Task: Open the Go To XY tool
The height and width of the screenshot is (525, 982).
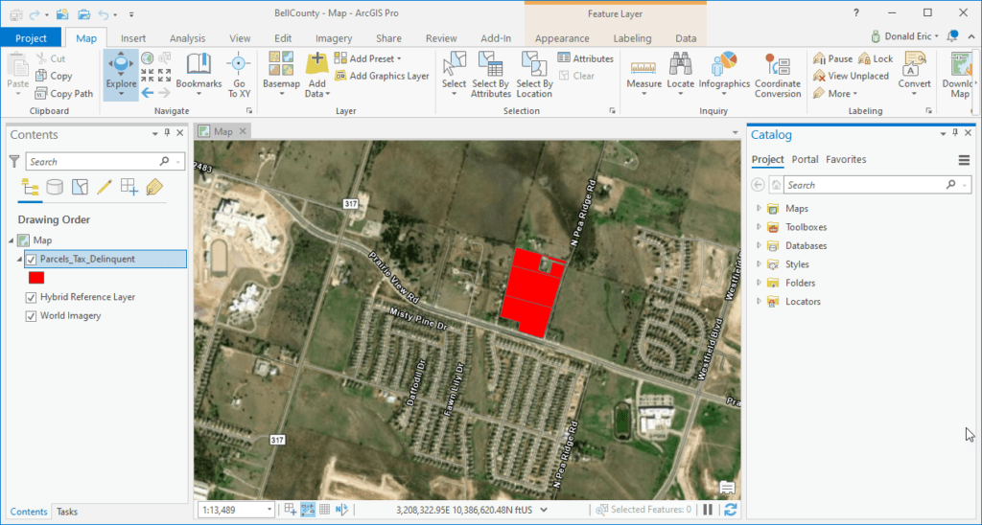Action: point(239,75)
